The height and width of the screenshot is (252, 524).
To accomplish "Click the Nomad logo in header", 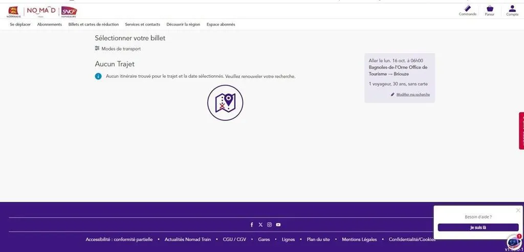I will (41, 11).
